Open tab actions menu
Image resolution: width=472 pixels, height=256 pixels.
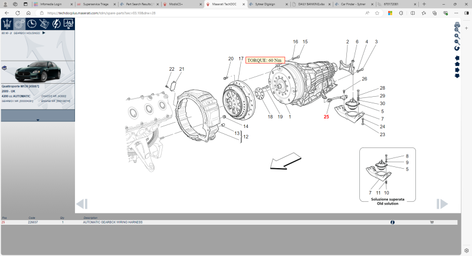coord(25,4)
